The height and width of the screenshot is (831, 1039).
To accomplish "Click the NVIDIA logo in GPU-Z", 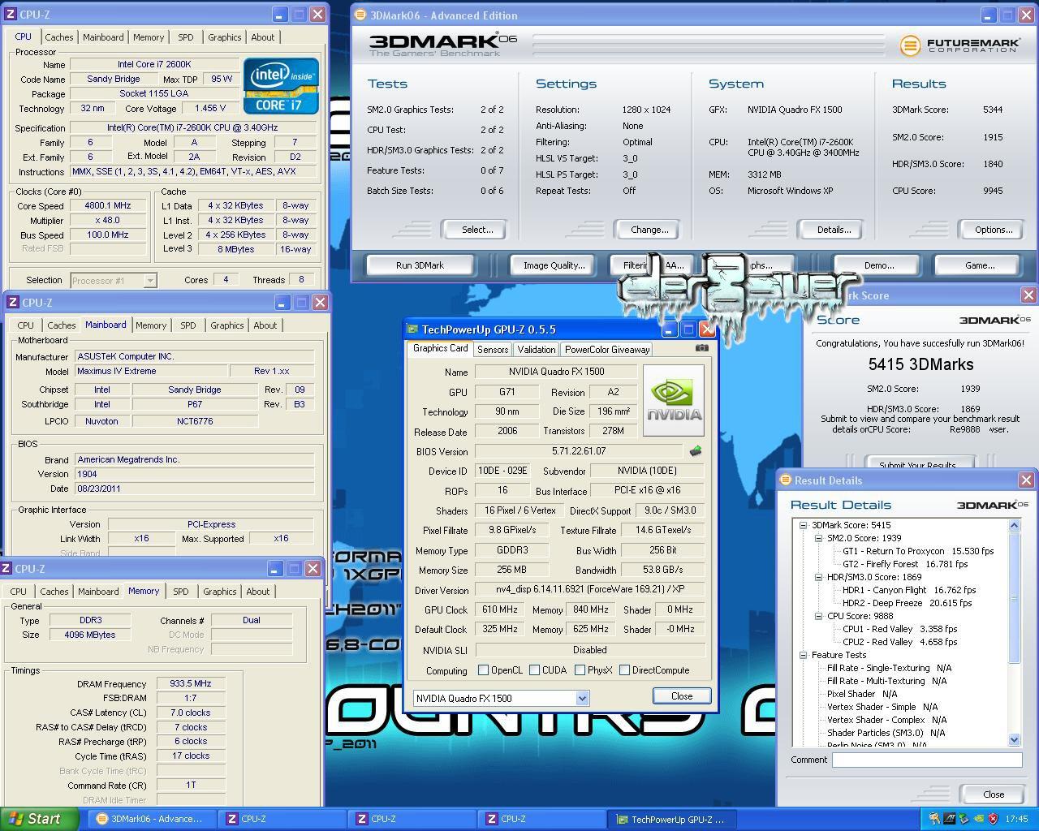I will (674, 400).
